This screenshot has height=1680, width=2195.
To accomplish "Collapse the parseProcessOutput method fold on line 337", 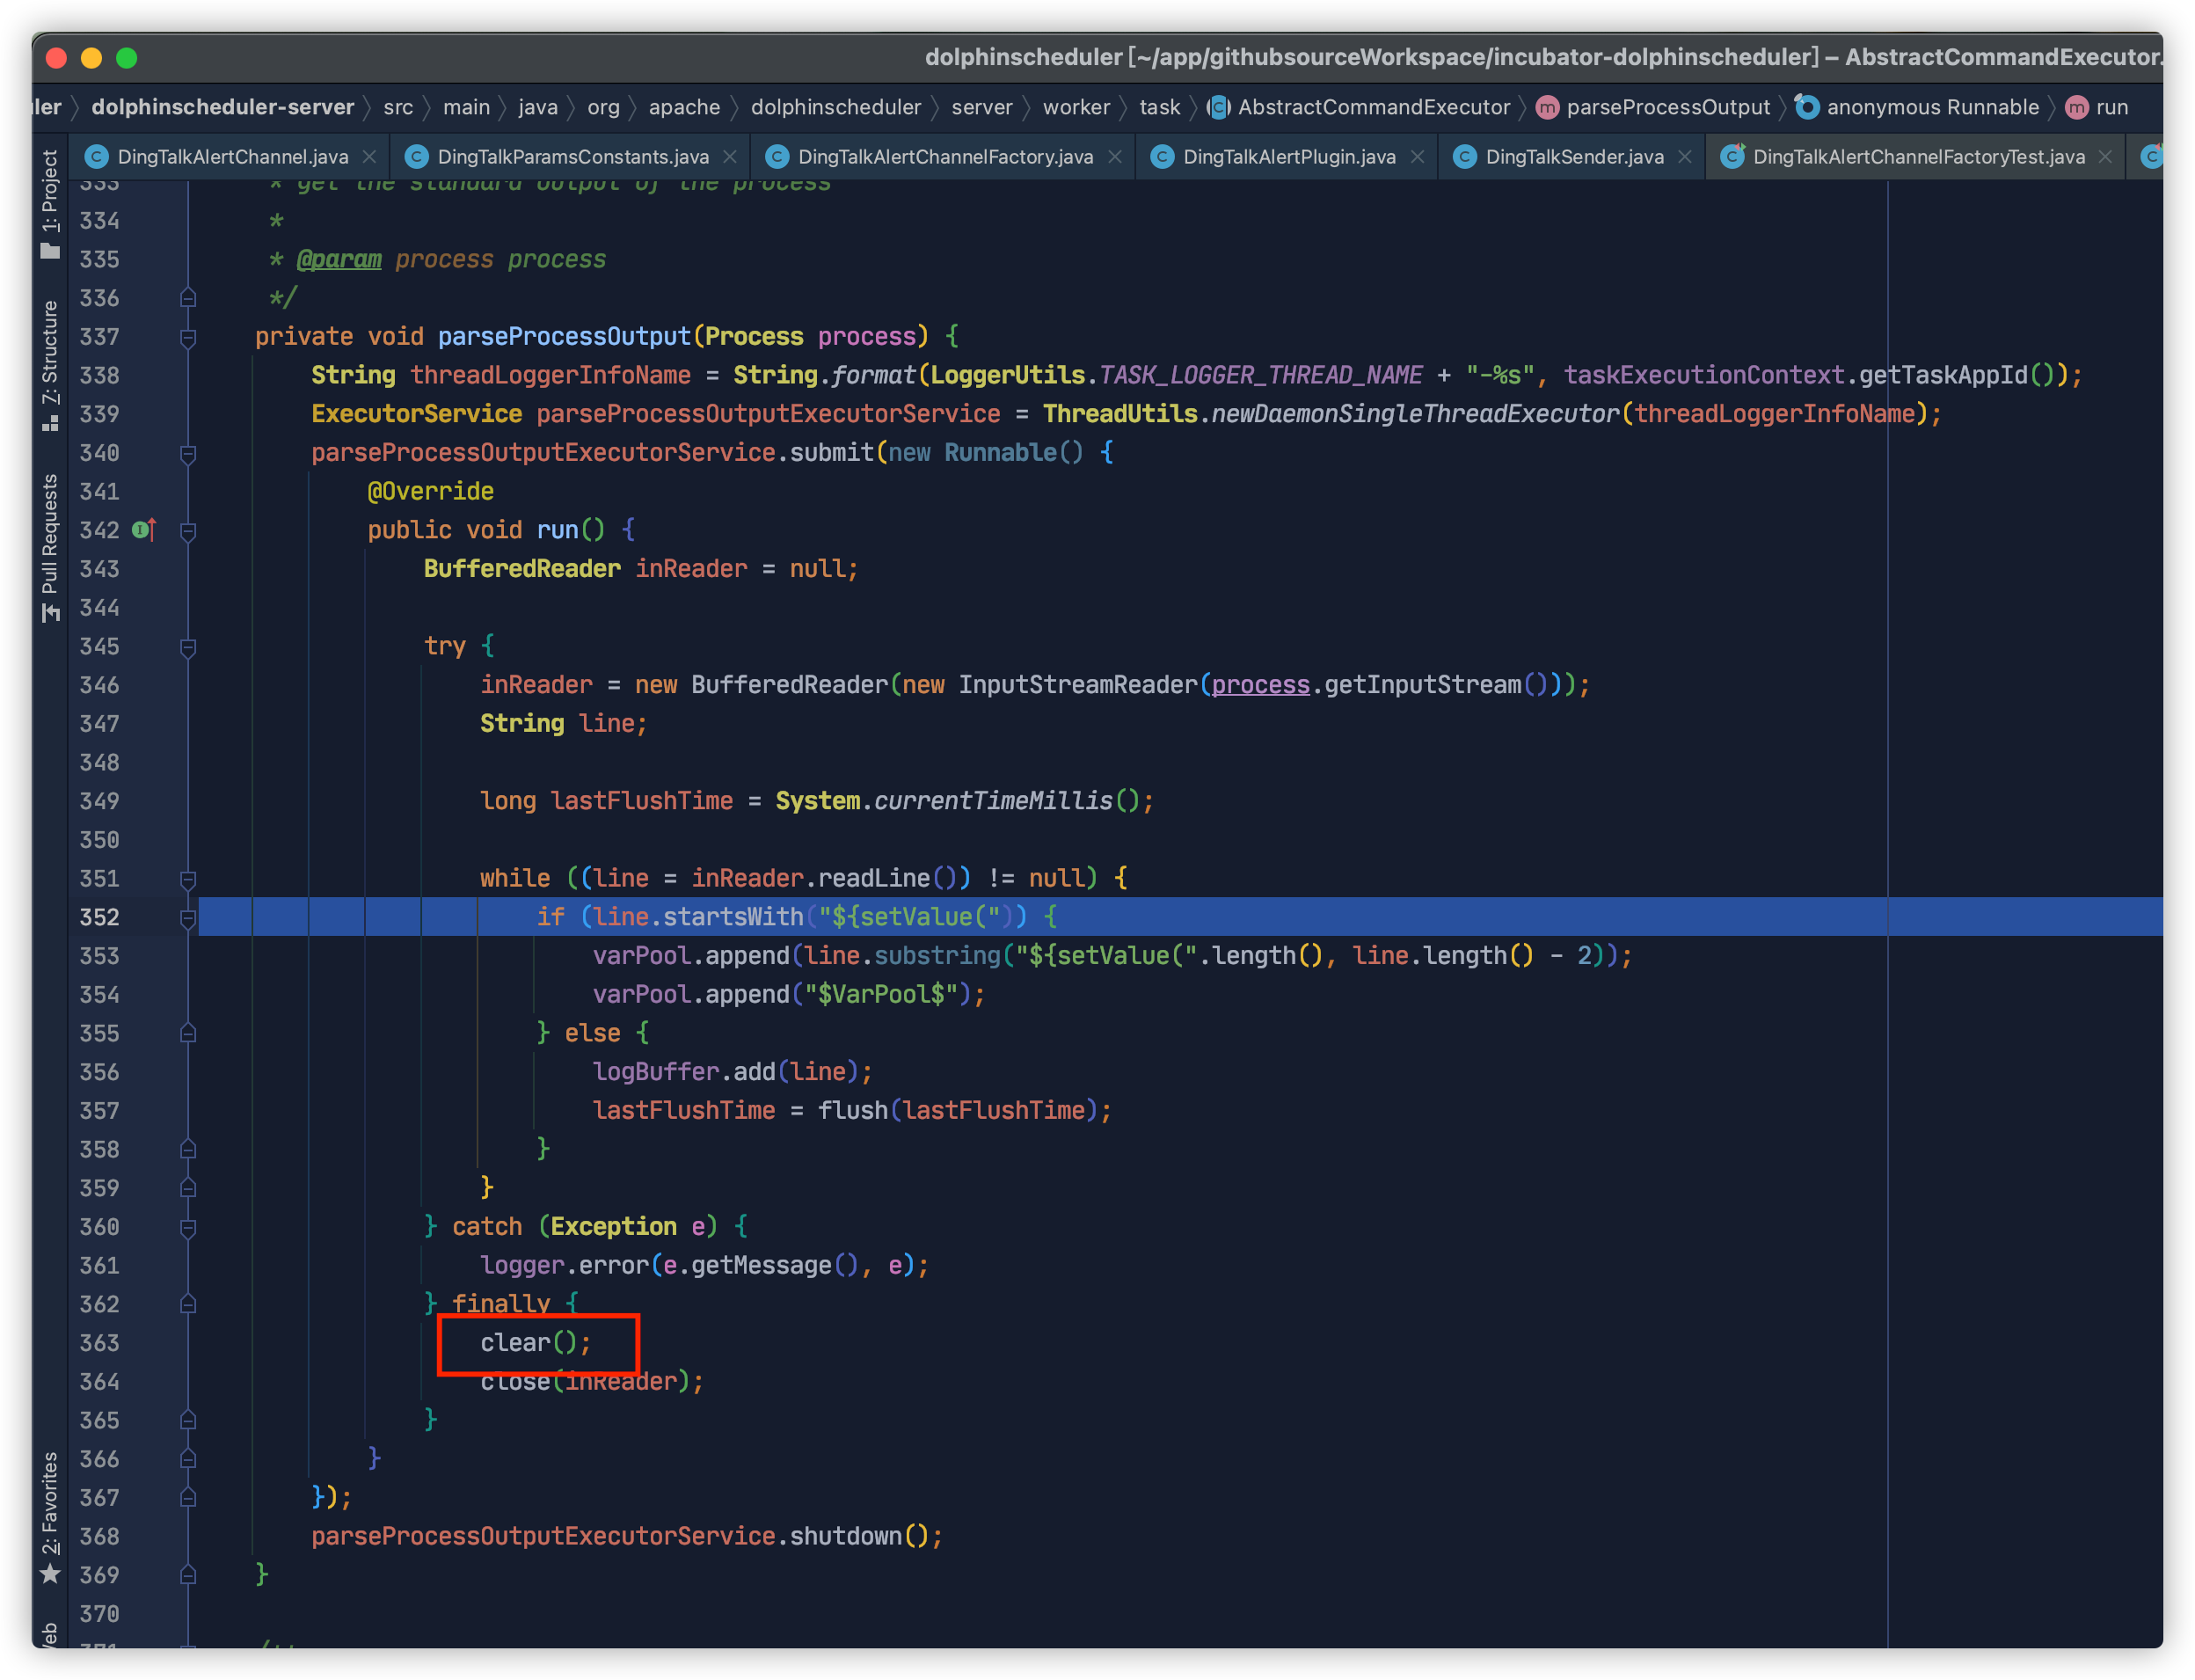I will coord(188,337).
